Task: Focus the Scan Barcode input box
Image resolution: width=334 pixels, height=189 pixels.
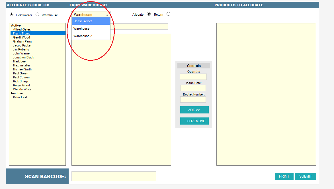Action: point(114,176)
